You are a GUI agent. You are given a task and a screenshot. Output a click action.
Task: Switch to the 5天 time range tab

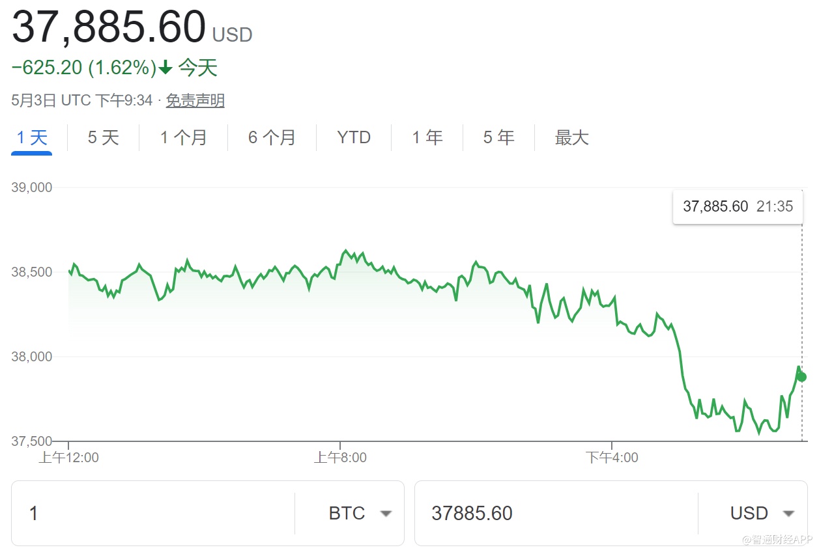(103, 137)
